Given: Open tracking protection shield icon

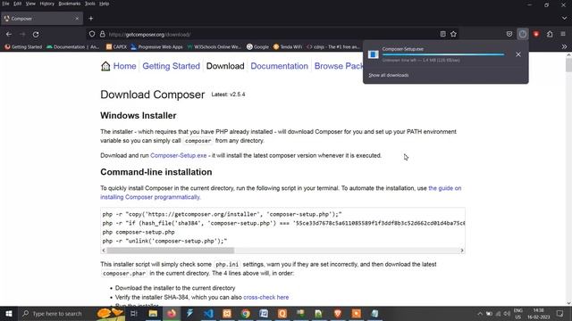Looking at the screenshot, I should [92, 34].
